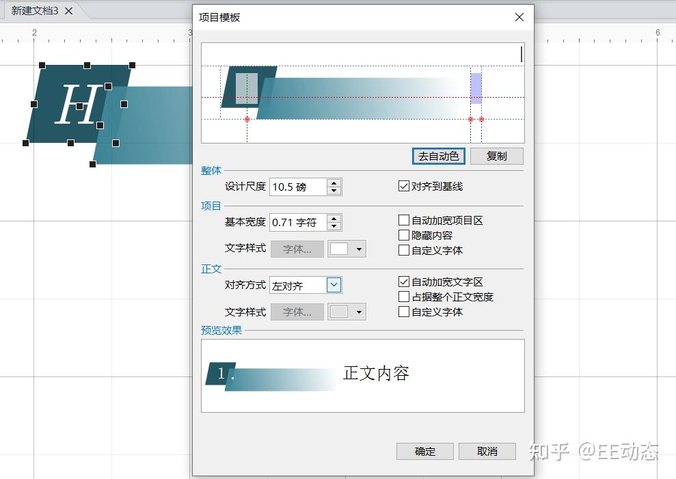Image resolution: width=676 pixels, height=479 pixels.
Task: Click the 基本宽度 field showing 0.71 字符
Action: pos(298,223)
